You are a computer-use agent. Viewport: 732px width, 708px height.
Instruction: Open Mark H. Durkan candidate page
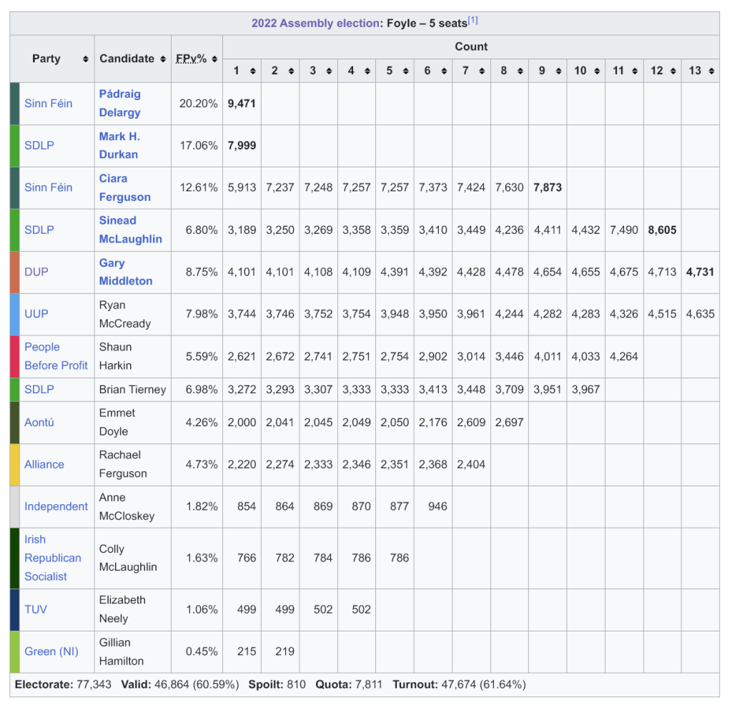[119, 145]
